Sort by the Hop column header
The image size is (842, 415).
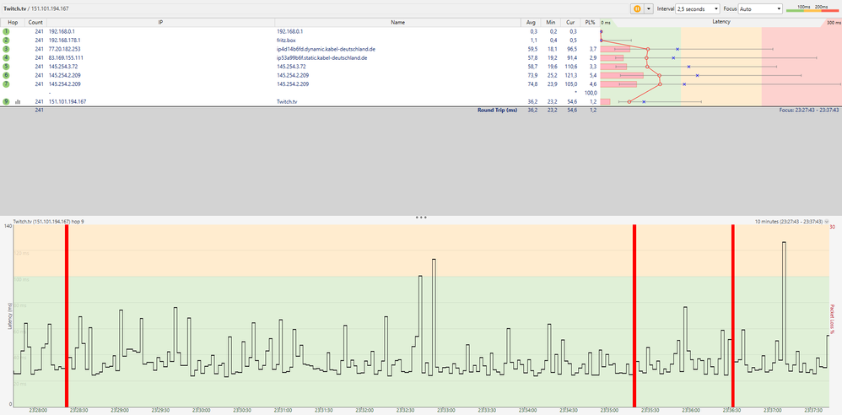[13, 23]
